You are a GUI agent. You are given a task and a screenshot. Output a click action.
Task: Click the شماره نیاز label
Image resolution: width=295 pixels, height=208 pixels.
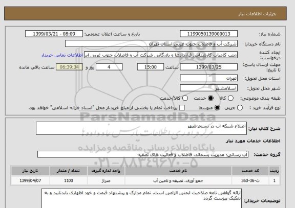pyautogui.click(x=270, y=34)
